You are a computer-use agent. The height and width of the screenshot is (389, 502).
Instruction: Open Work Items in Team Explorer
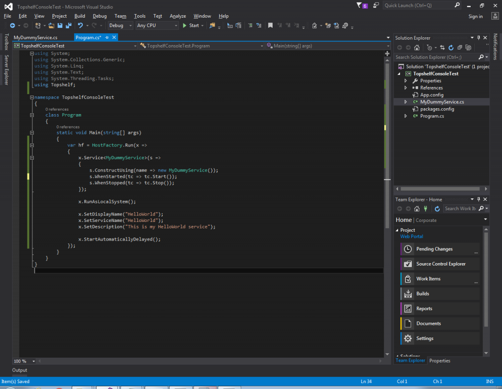tap(440, 279)
